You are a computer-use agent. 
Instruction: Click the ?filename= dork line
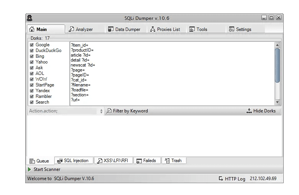tap(80, 85)
